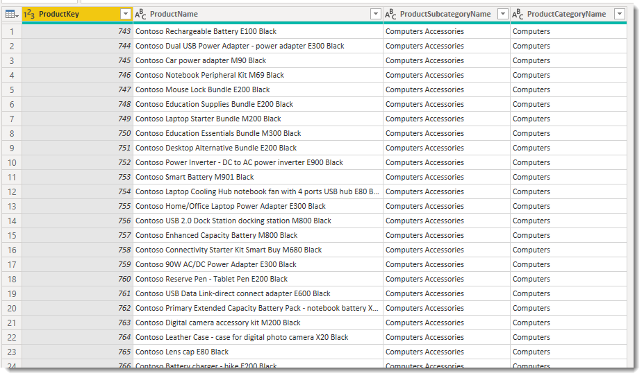Click 'Contoso Dual USB Power Adapter' cell

click(258, 46)
